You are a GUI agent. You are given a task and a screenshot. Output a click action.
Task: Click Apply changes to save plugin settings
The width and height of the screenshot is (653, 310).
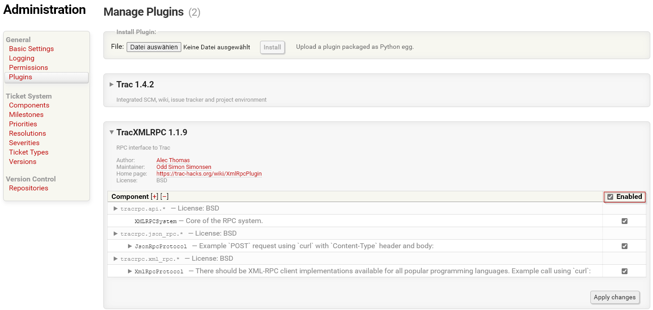pos(615,297)
